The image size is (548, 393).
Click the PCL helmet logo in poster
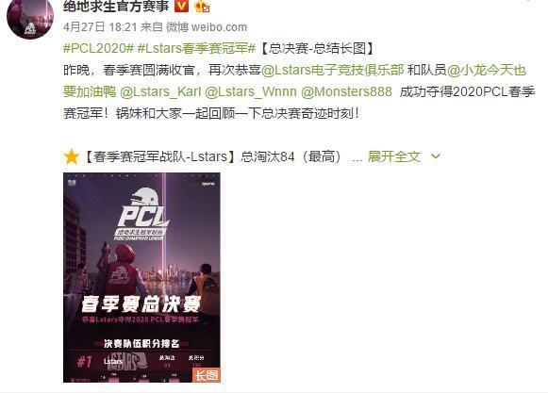[x=142, y=214]
